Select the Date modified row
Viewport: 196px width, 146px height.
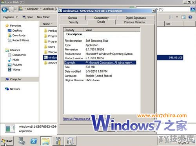[x=100, y=71]
